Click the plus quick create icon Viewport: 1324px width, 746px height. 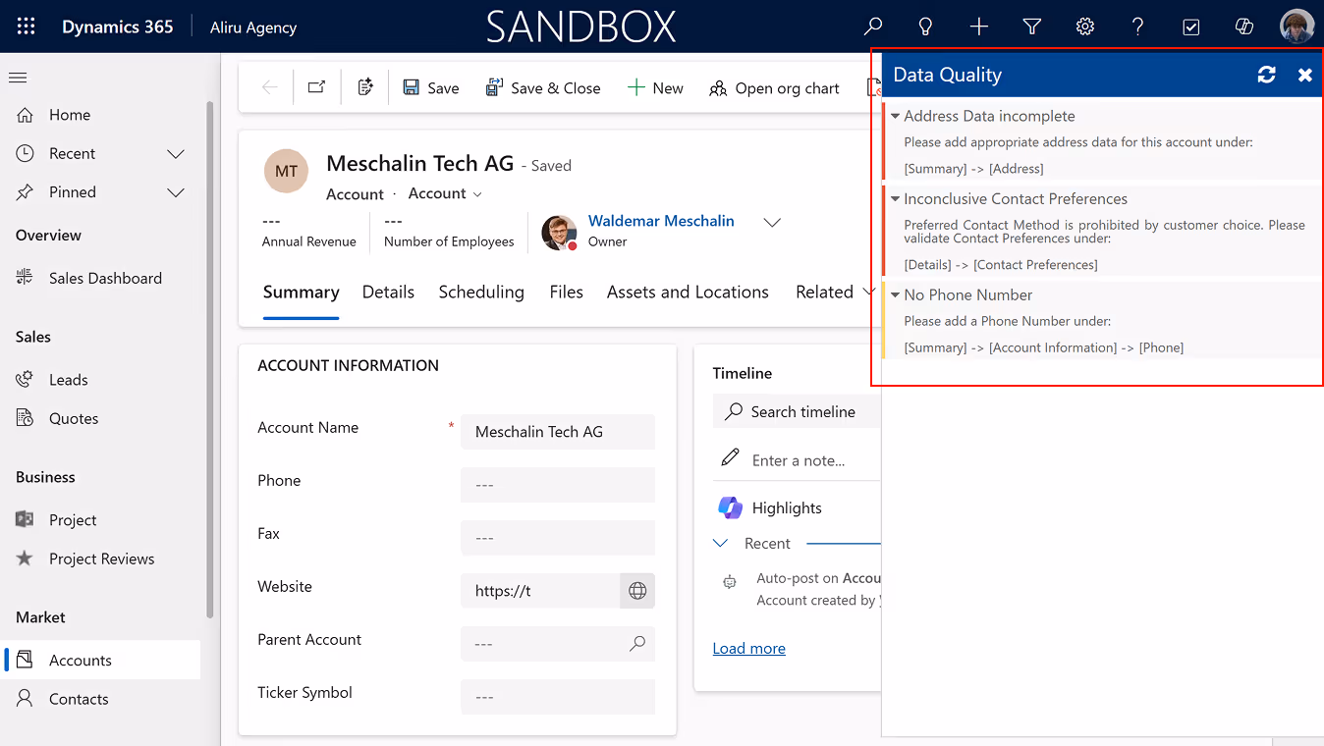click(x=978, y=27)
